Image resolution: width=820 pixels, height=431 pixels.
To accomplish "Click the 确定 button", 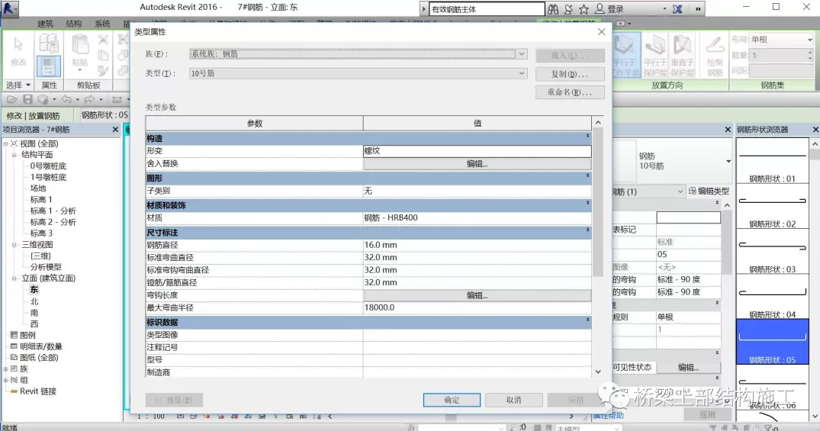I will [452, 400].
